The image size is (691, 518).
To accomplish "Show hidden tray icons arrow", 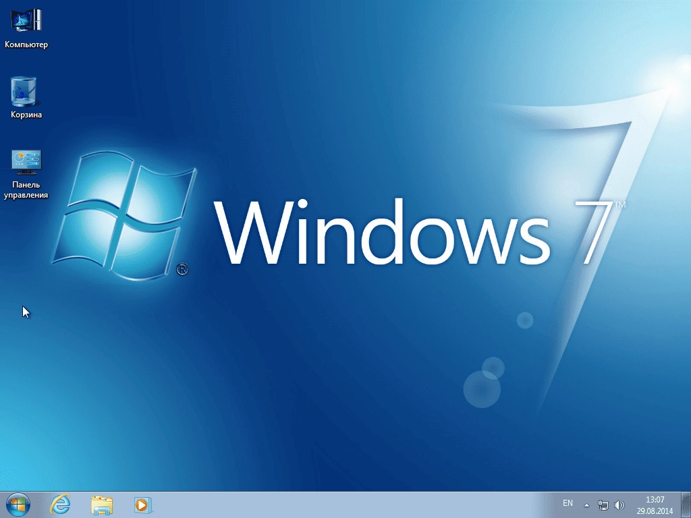I will point(586,505).
